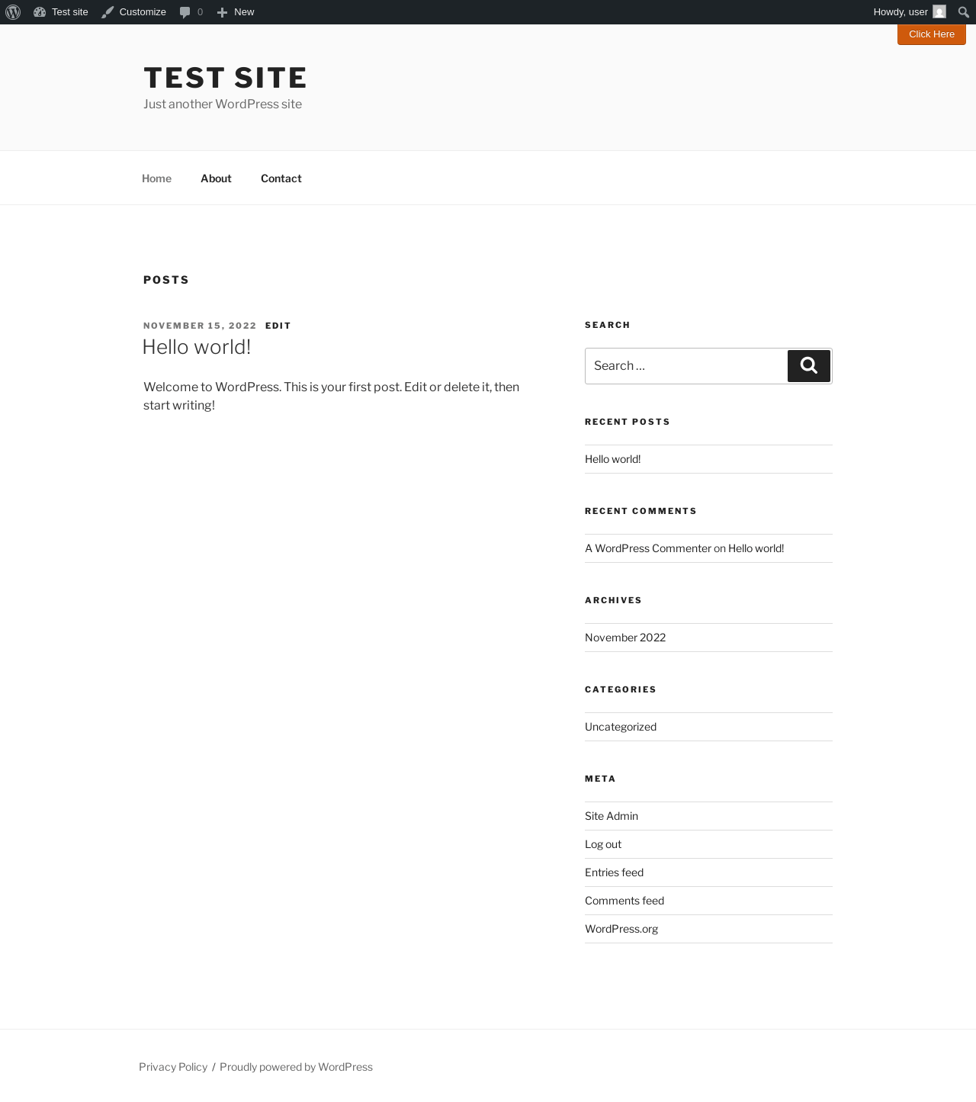Open the WordPress logo menu
Screen dimensions: 976x1102
pos(13,12)
